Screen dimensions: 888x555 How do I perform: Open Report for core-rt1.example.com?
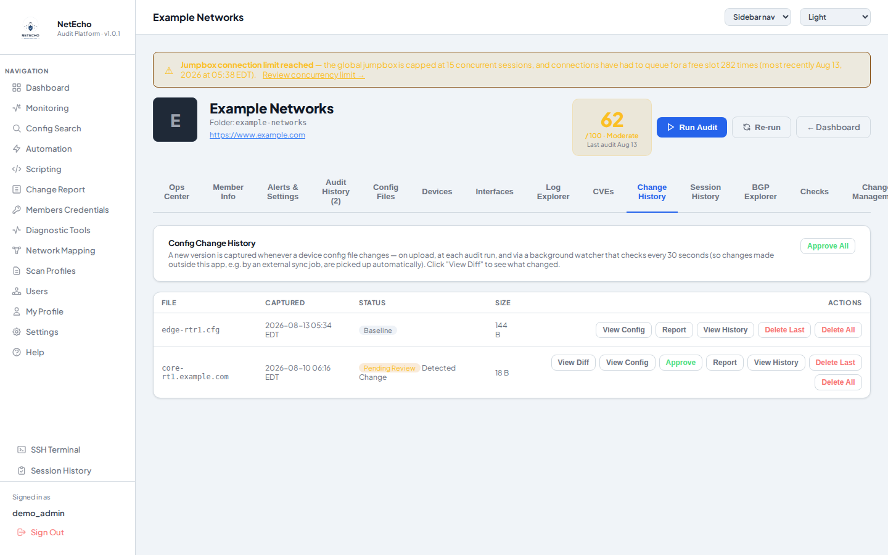725,363
